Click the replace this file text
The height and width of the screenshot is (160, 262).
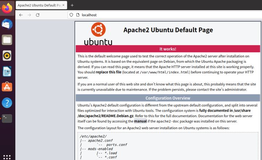coord(108,72)
